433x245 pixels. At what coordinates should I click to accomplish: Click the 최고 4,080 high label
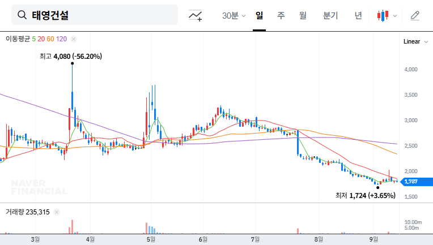[71, 57]
